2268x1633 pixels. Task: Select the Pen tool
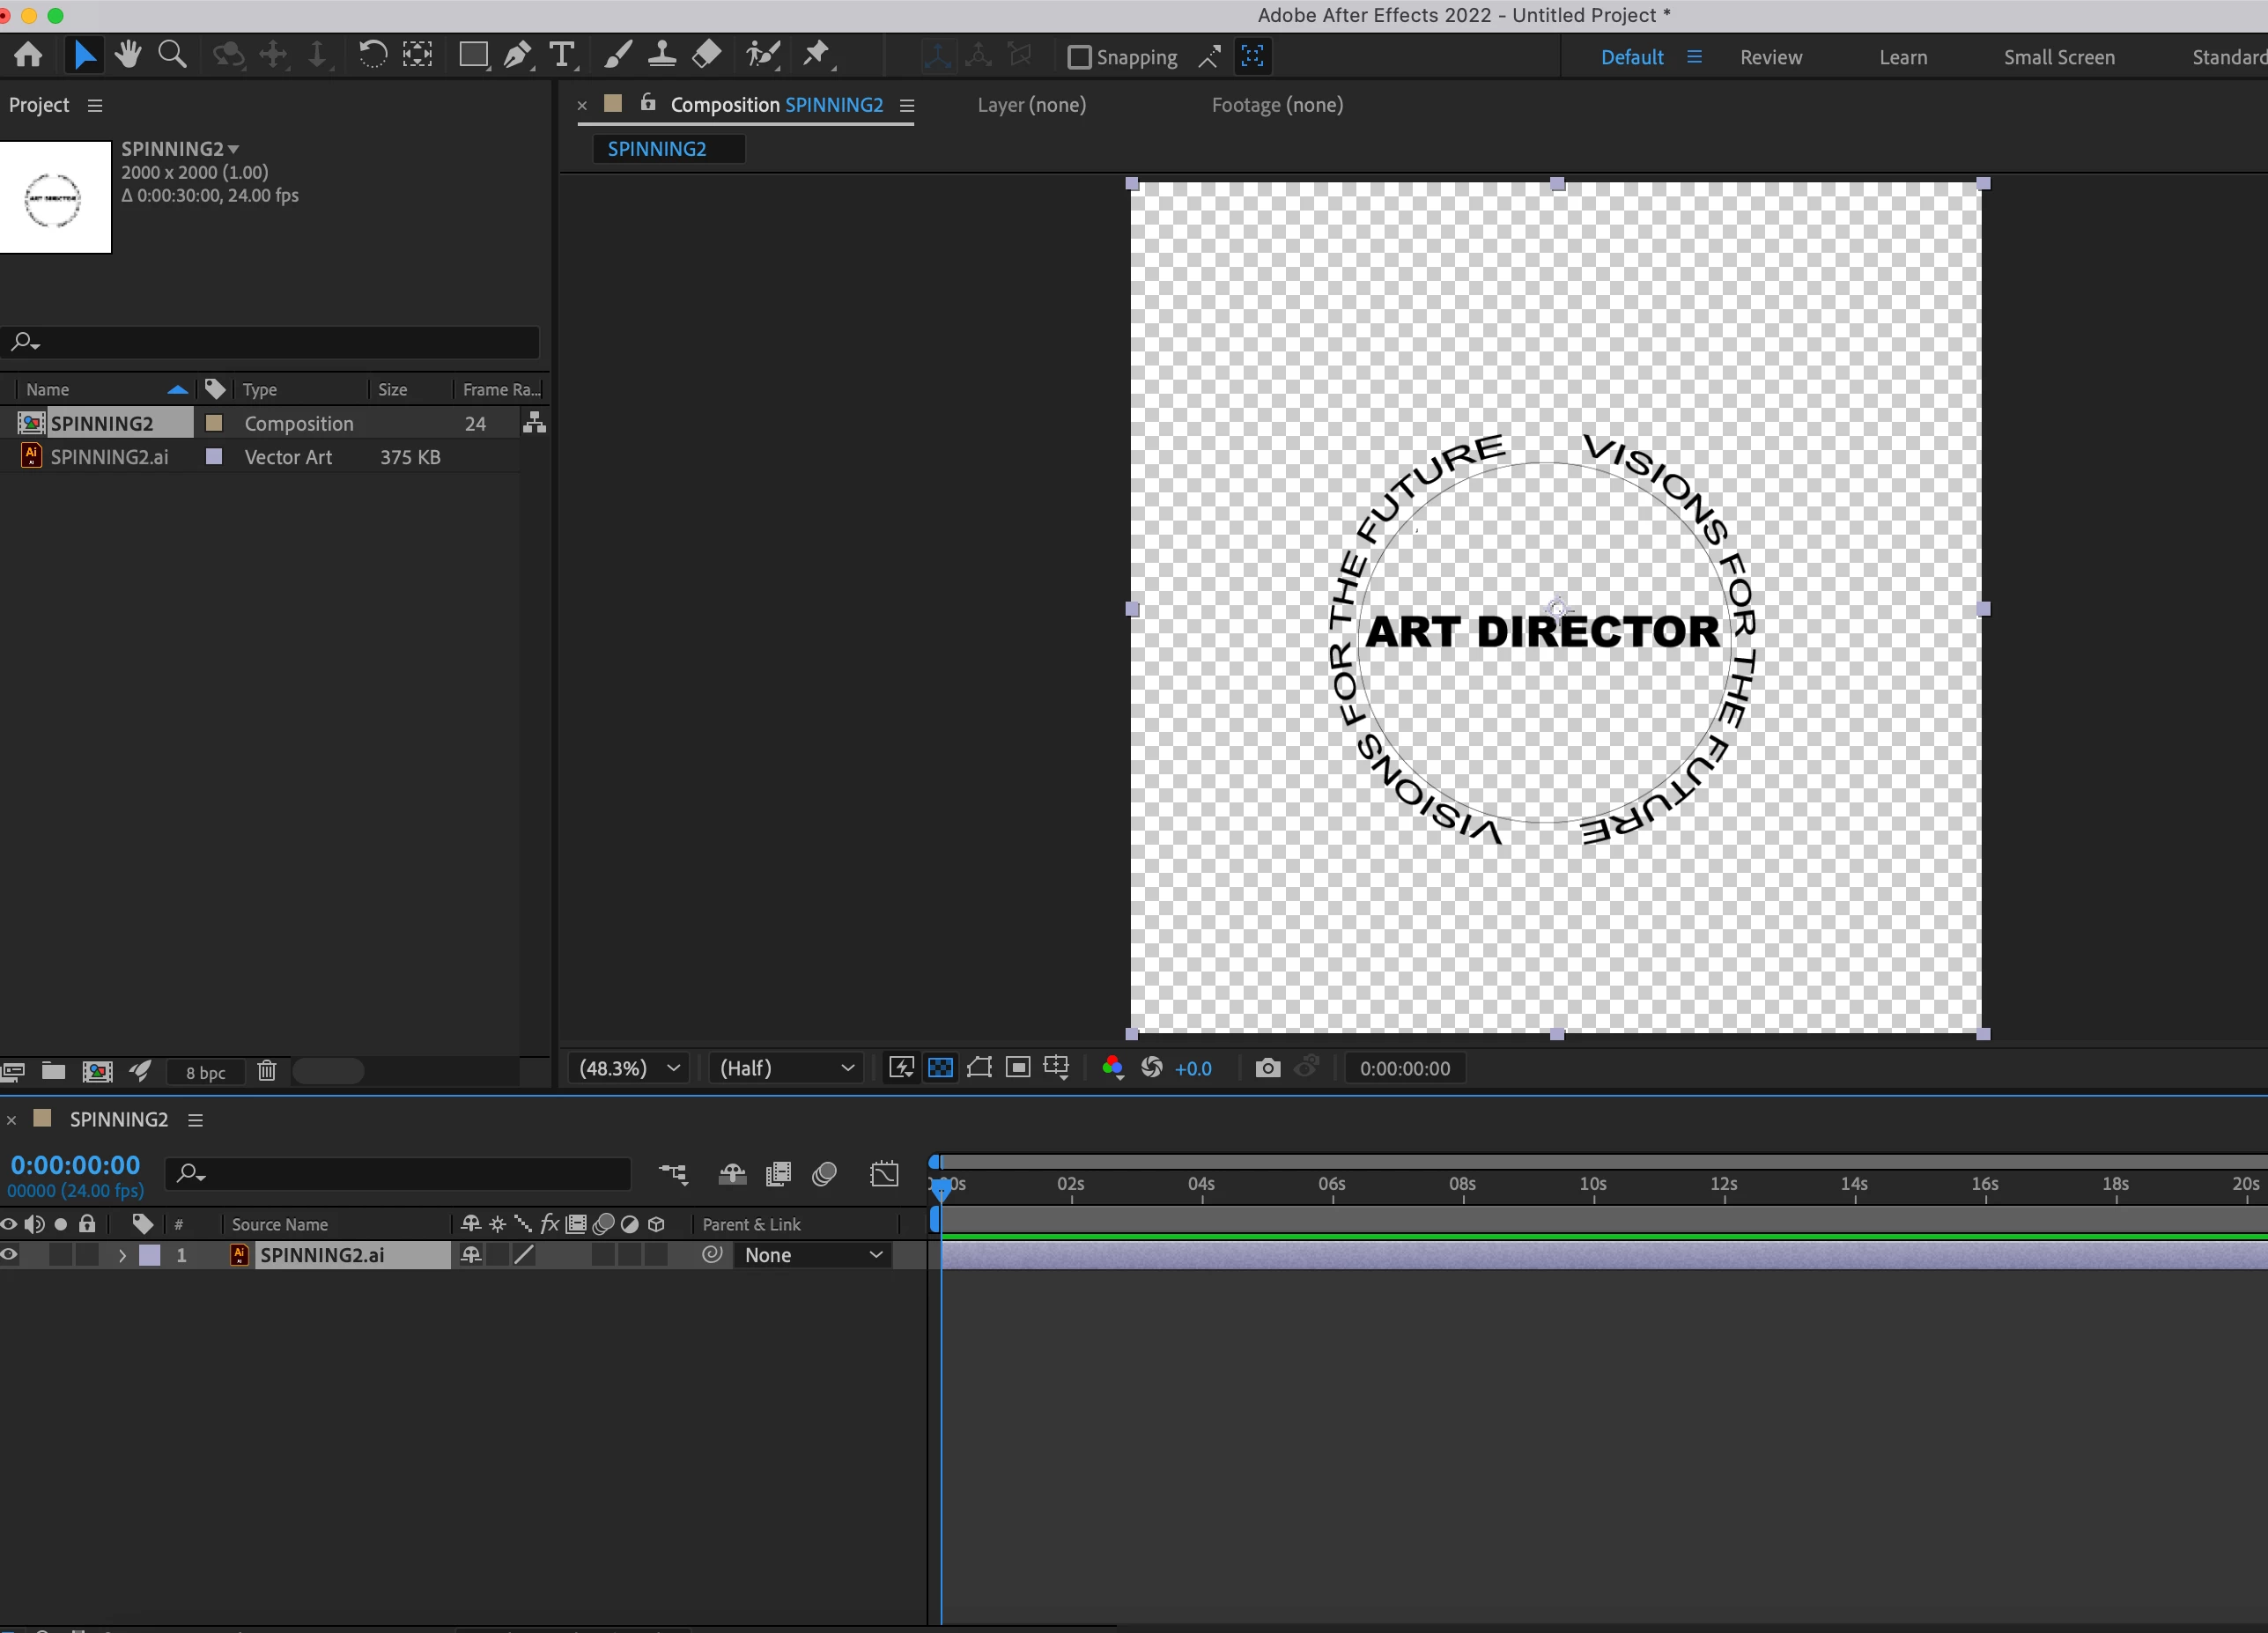pos(517,55)
